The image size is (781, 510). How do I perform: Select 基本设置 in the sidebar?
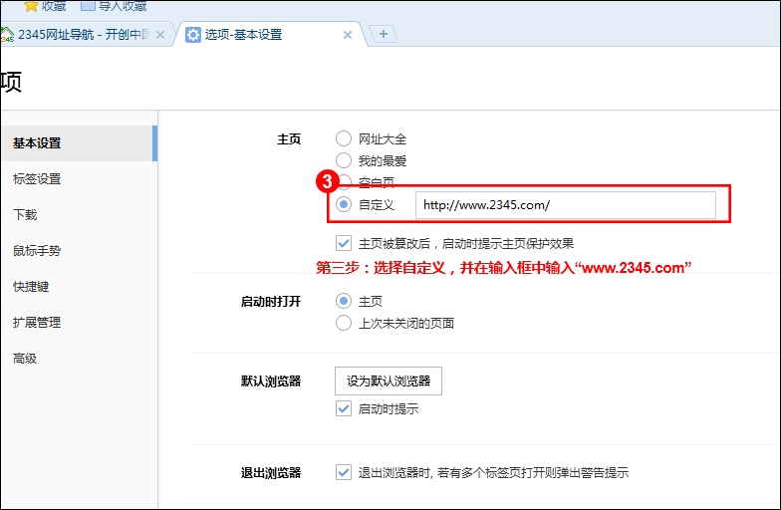point(80,143)
